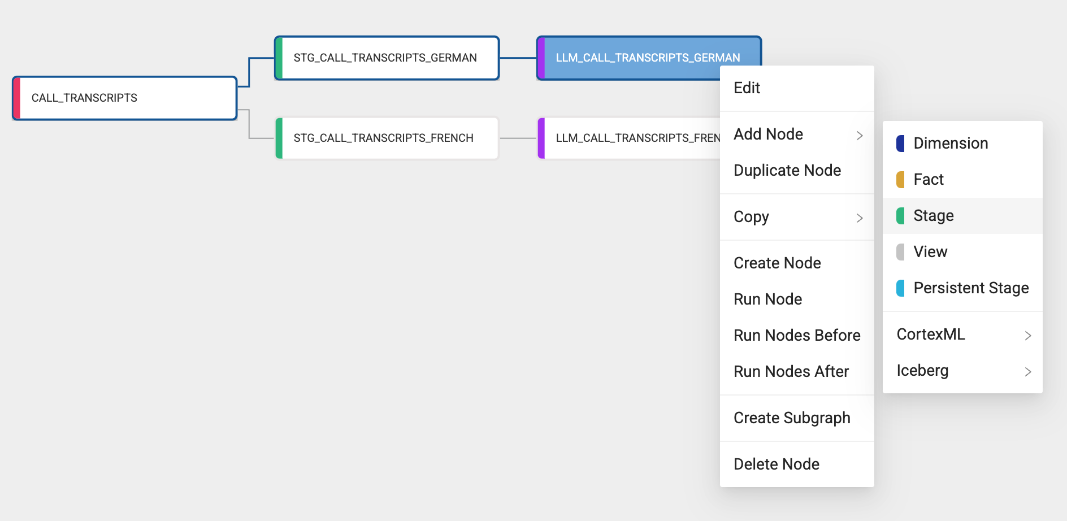Choose Delete Node option
The height and width of the screenshot is (521, 1067).
click(797, 464)
